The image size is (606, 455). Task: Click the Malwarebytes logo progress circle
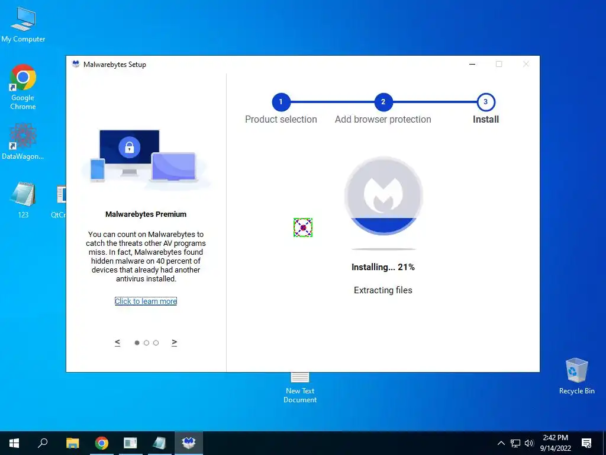[383, 196]
